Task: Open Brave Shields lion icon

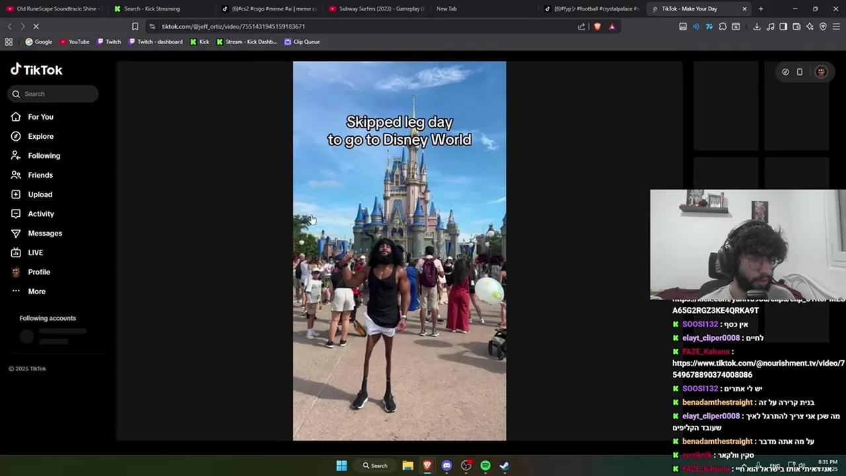Action: [x=597, y=26]
